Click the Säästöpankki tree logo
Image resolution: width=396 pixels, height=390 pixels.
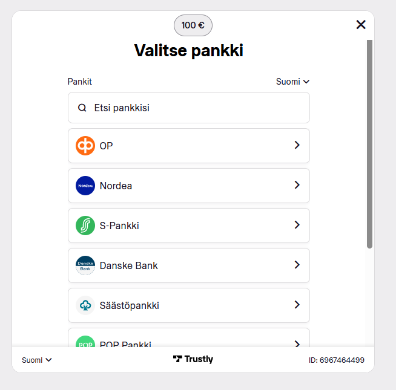pyautogui.click(x=85, y=305)
